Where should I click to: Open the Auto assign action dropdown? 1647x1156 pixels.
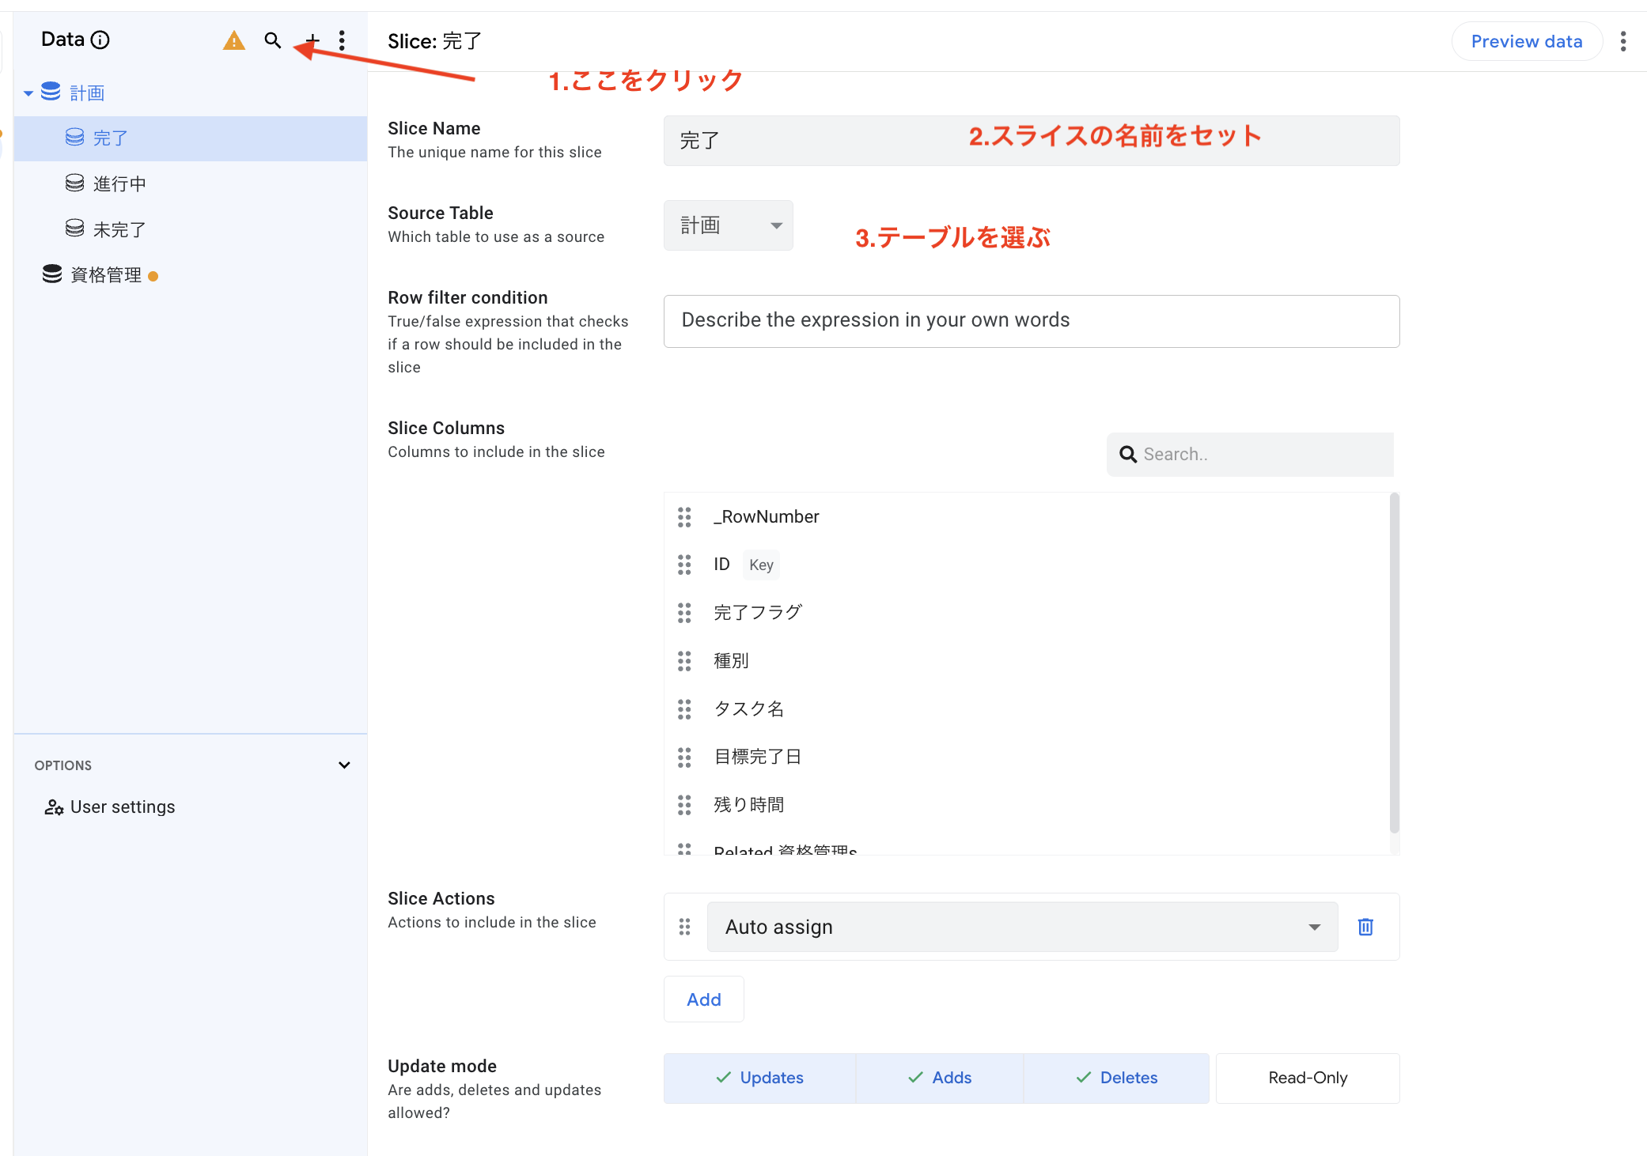1022,927
